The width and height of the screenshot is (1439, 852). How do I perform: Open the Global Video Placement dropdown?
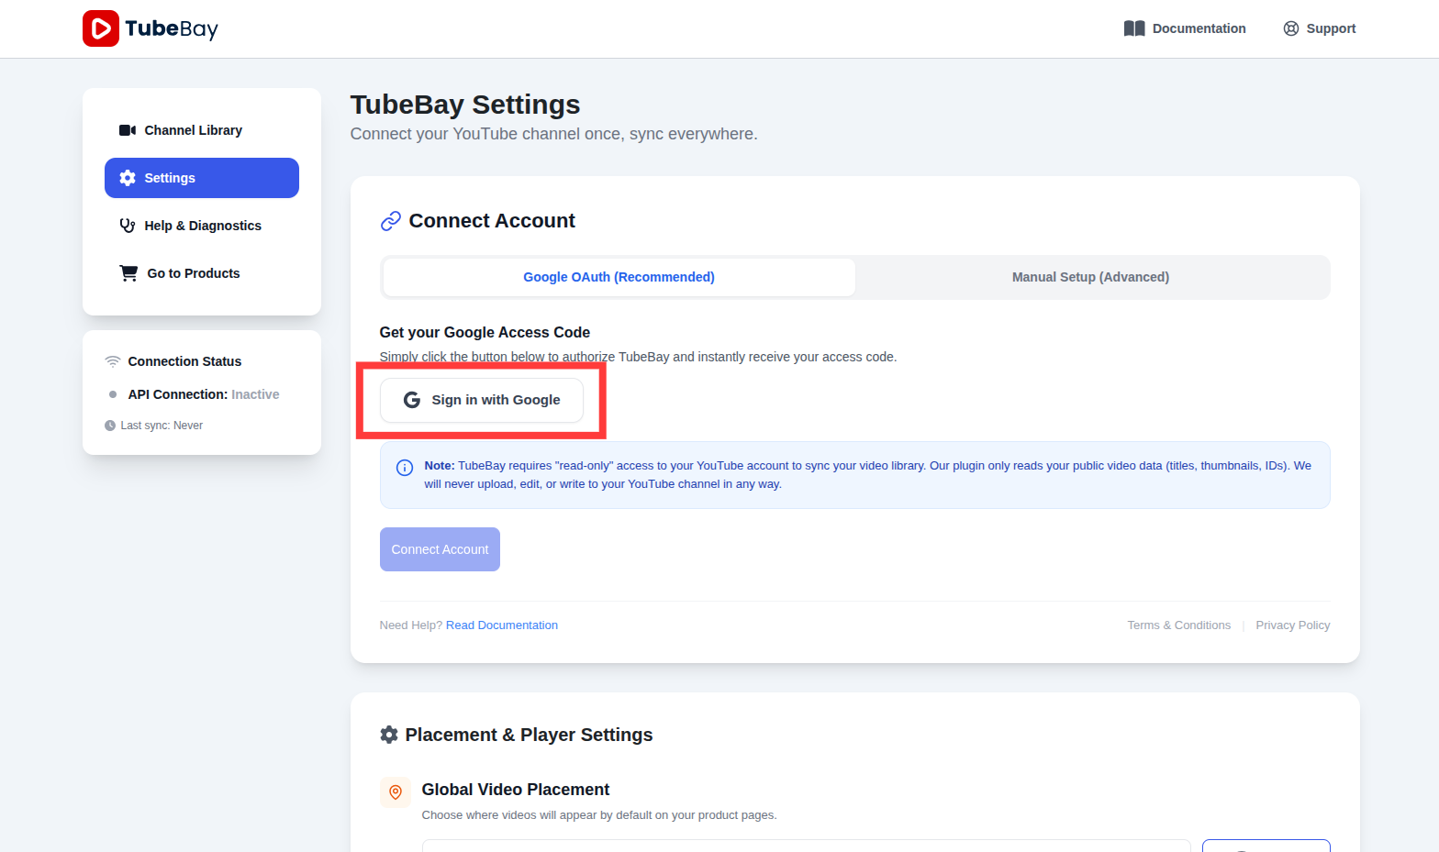click(806, 846)
